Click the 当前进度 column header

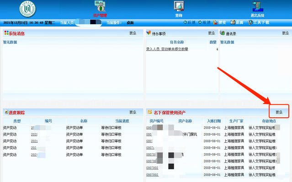(x=122, y=121)
